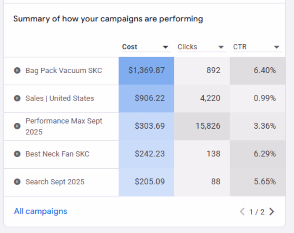The image size is (294, 233).
Task: Click the 15,826 clicks value
Action: pyautogui.click(x=208, y=126)
